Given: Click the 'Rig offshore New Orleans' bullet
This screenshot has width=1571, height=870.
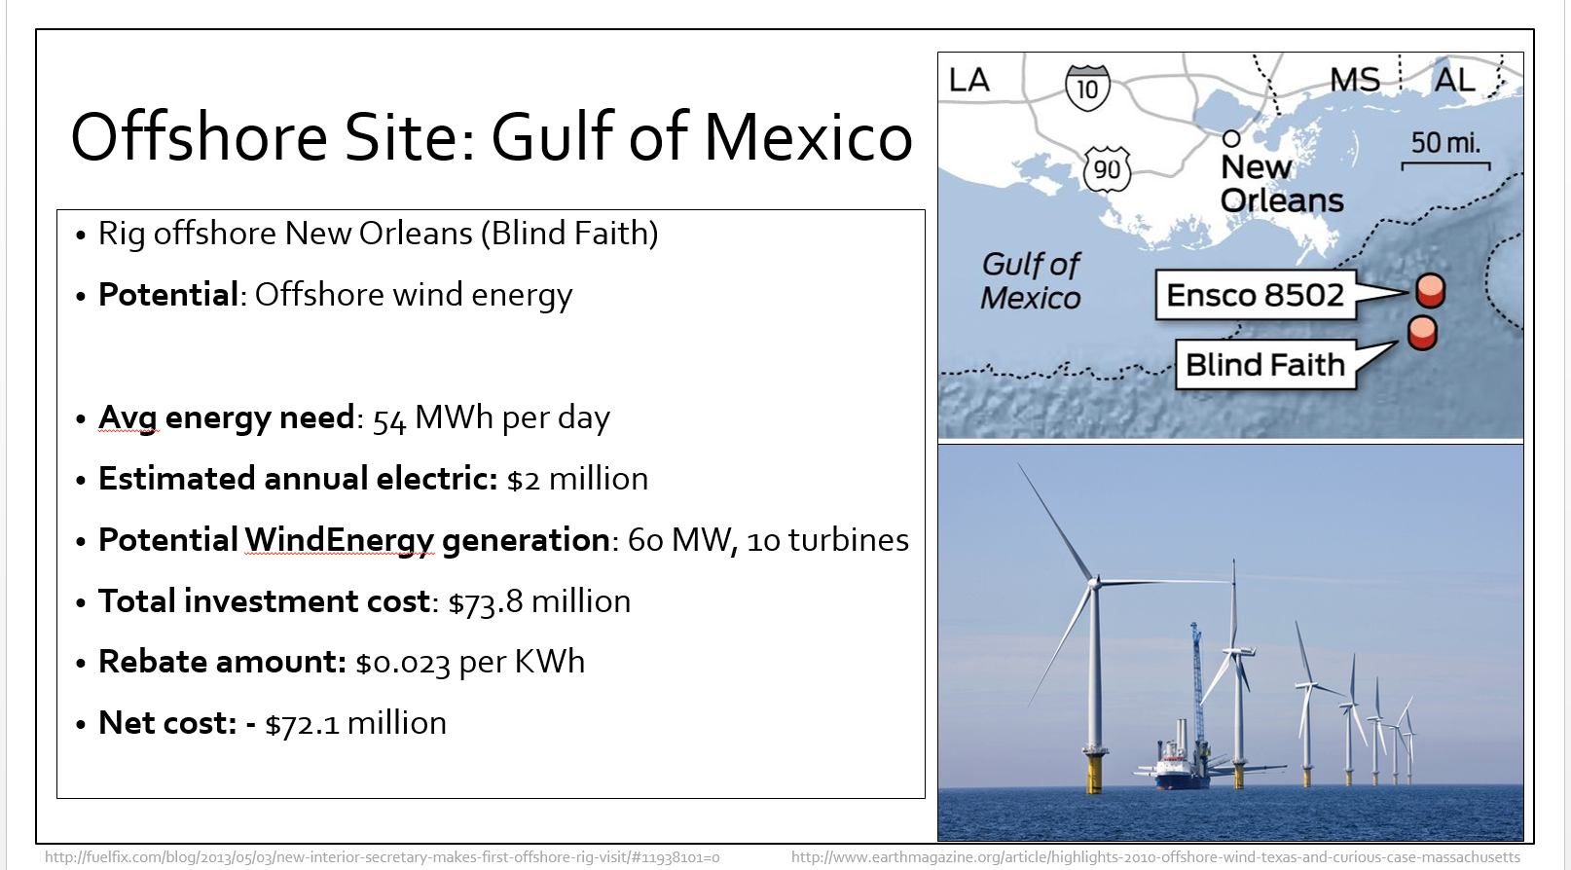Looking at the screenshot, I should point(378,234).
